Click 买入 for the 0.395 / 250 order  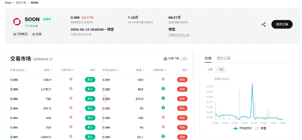[x=90, y=127]
